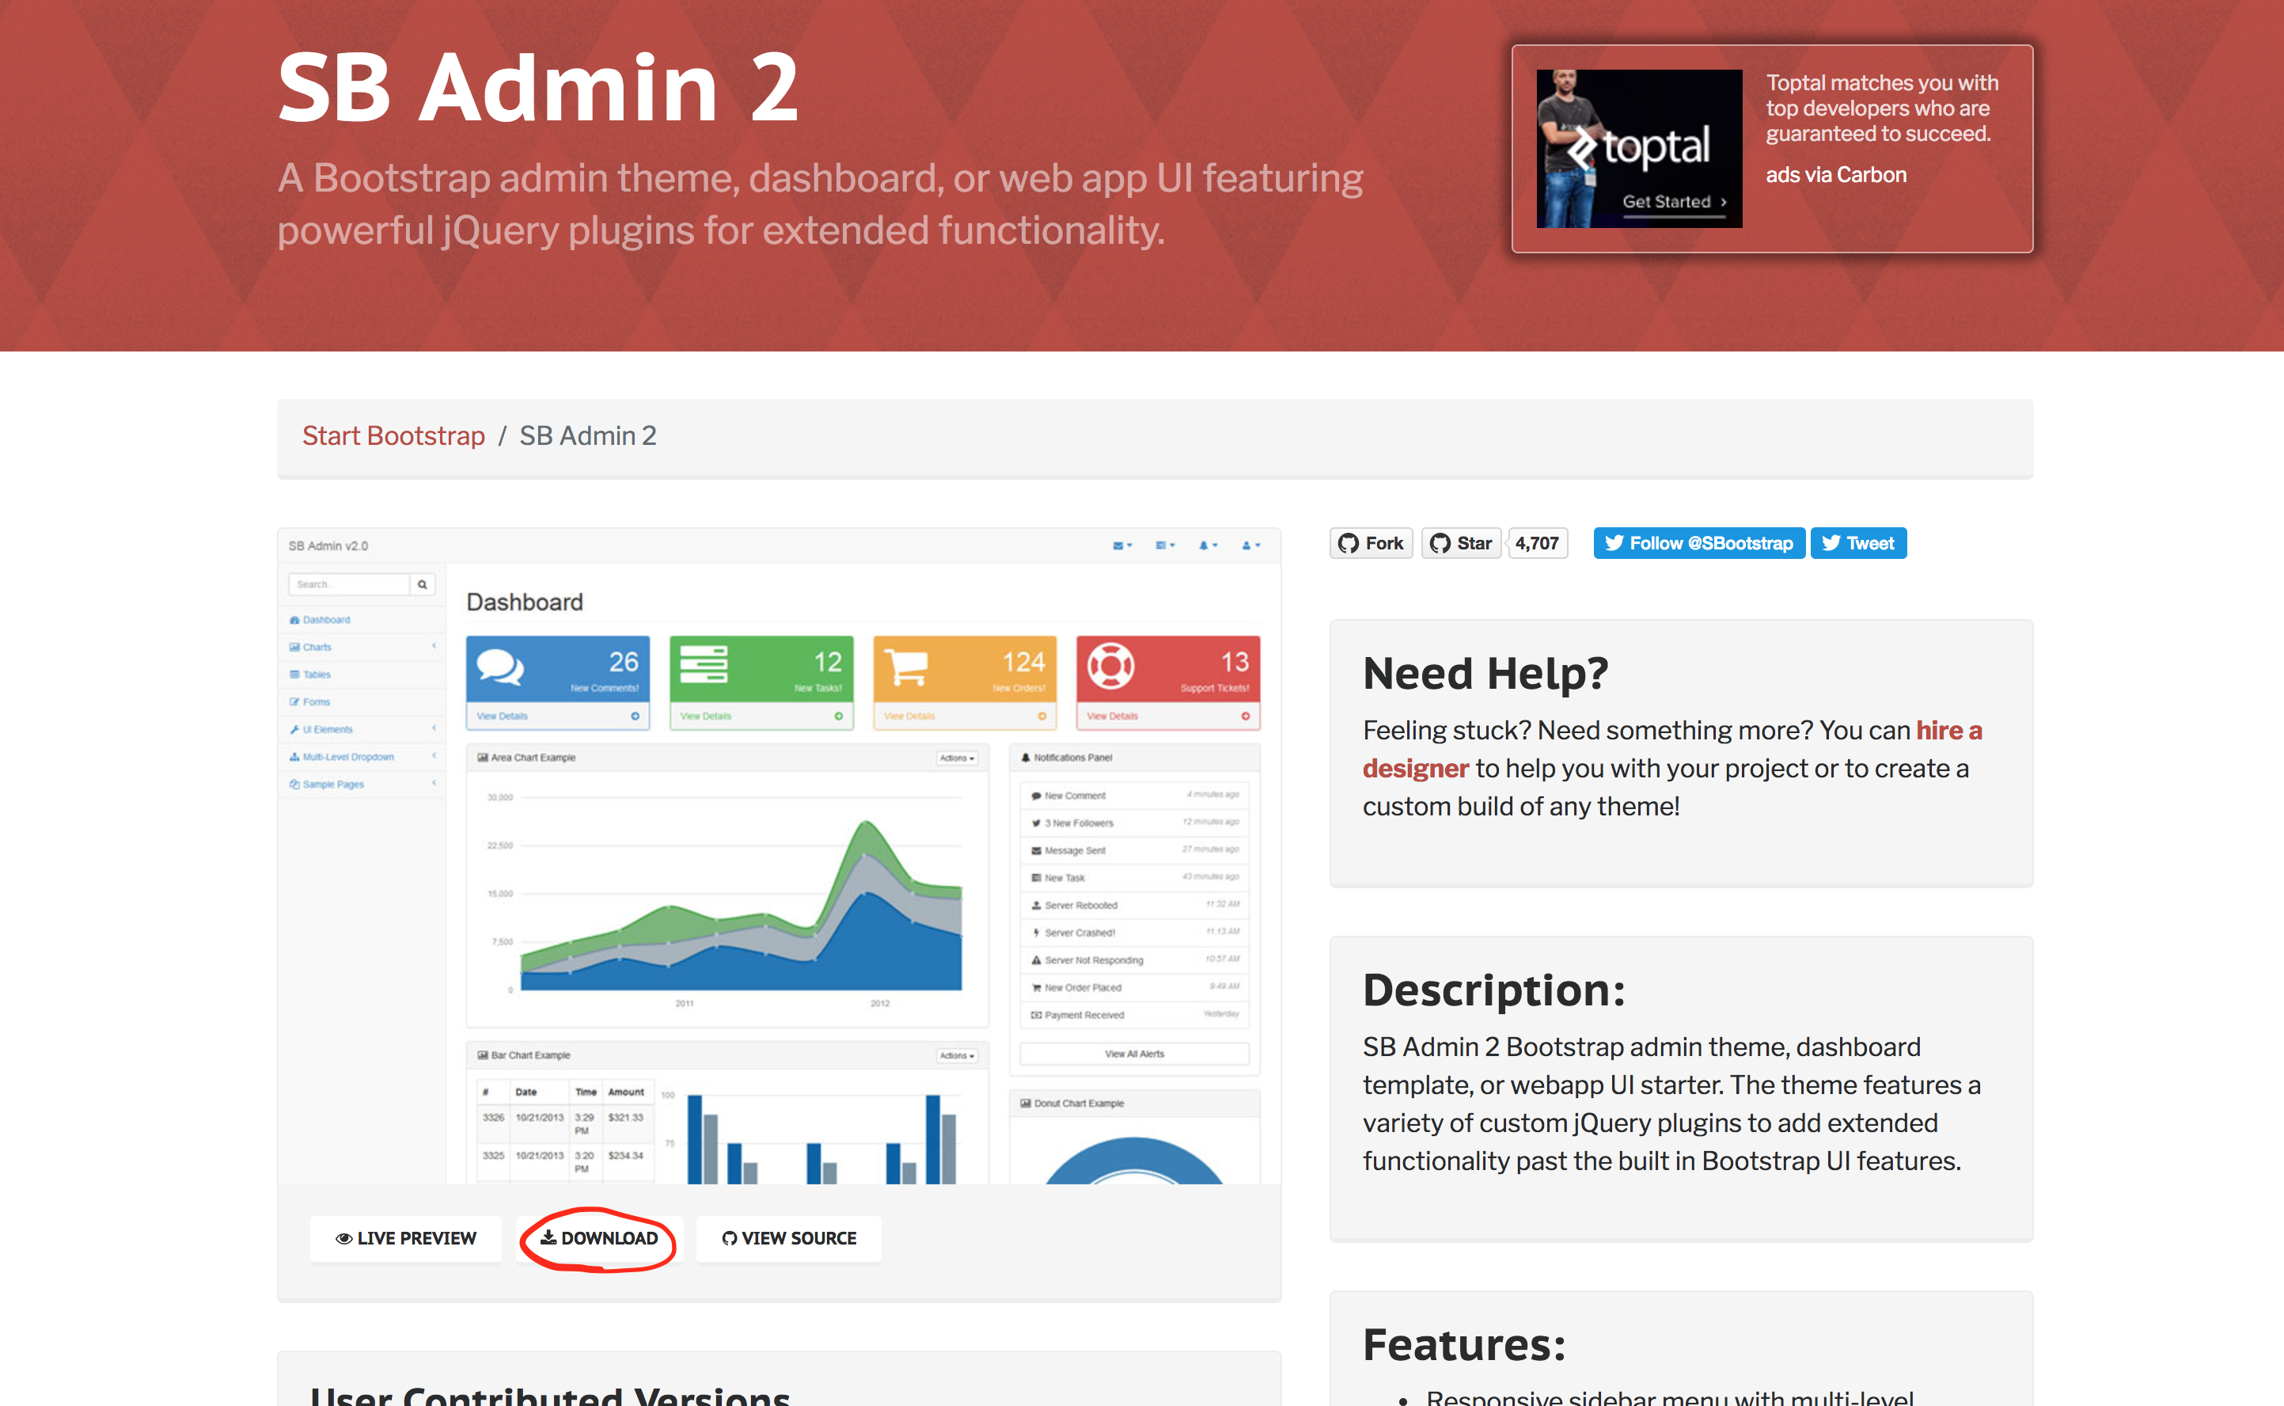Go to Start Bootstrap breadcrumb link

point(393,435)
